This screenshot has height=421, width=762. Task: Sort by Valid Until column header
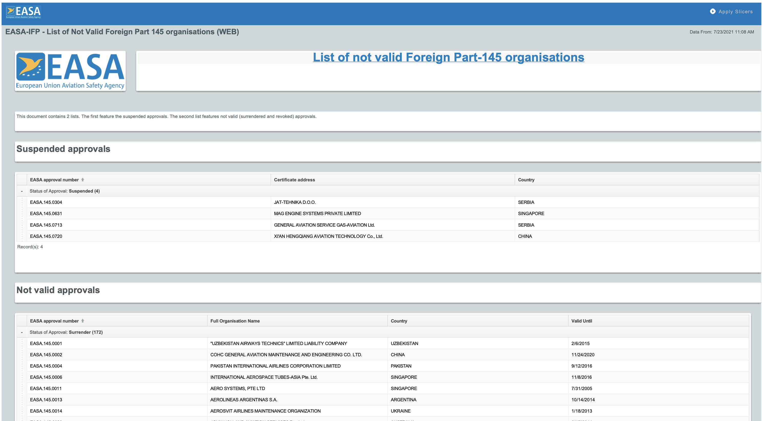pos(581,321)
